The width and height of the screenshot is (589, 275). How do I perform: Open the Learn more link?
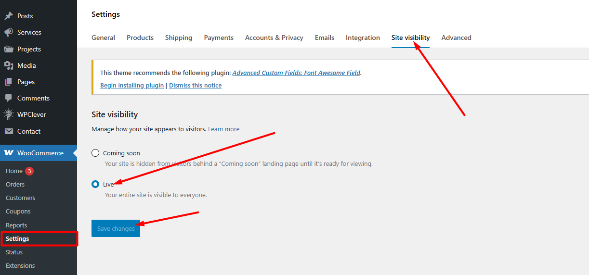pos(223,129)
